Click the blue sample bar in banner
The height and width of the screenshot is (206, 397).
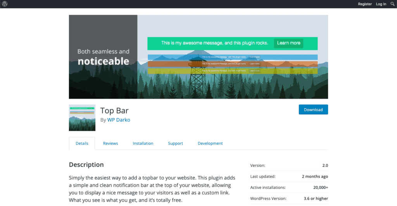click(233, 57)
